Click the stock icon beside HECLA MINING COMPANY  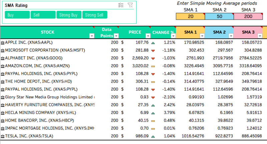pyautogui.click(x=3, y=113)
